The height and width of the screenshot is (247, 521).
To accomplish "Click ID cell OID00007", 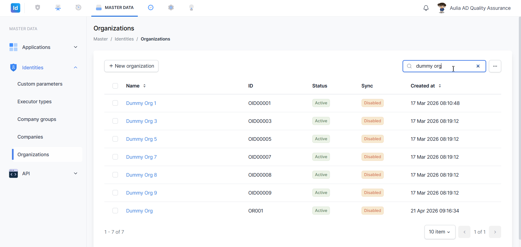I will (260, 157).
